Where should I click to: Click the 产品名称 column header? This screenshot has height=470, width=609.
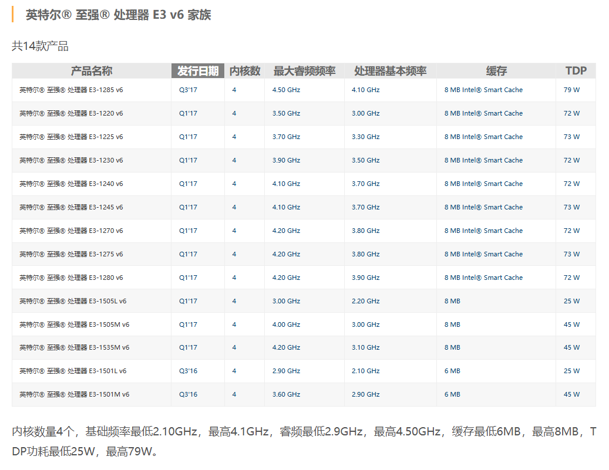[91, 71]
